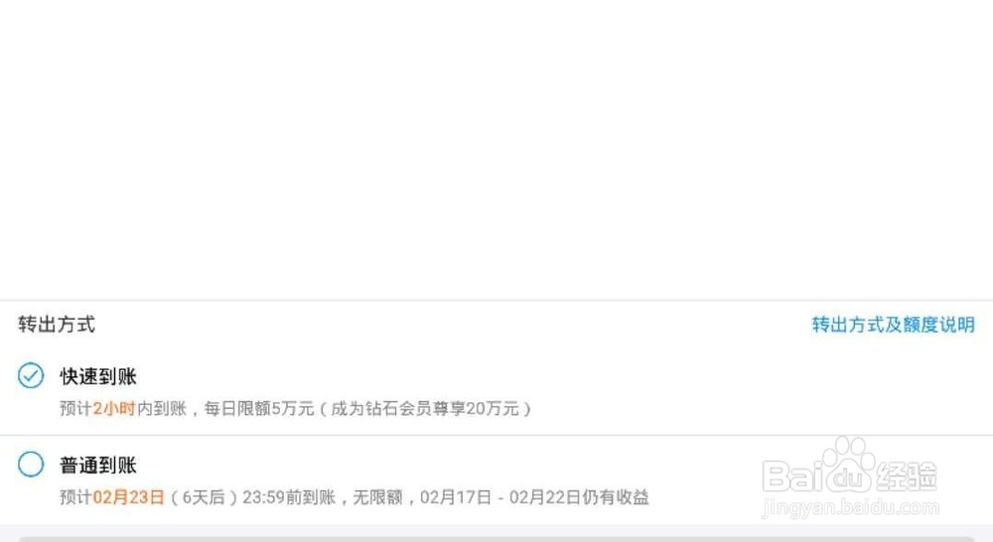Tap the 转出方式 section heading
Viewport: 993px width, 542px height.
[x=57, y=325]
